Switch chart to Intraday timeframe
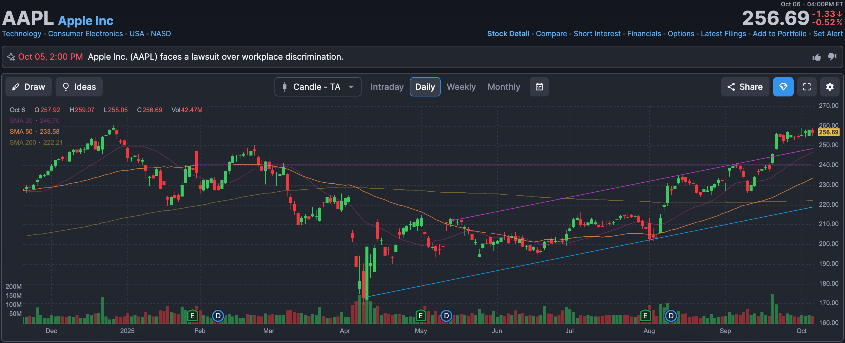Screen dimensions: 845x343 [x=387, y=87]
